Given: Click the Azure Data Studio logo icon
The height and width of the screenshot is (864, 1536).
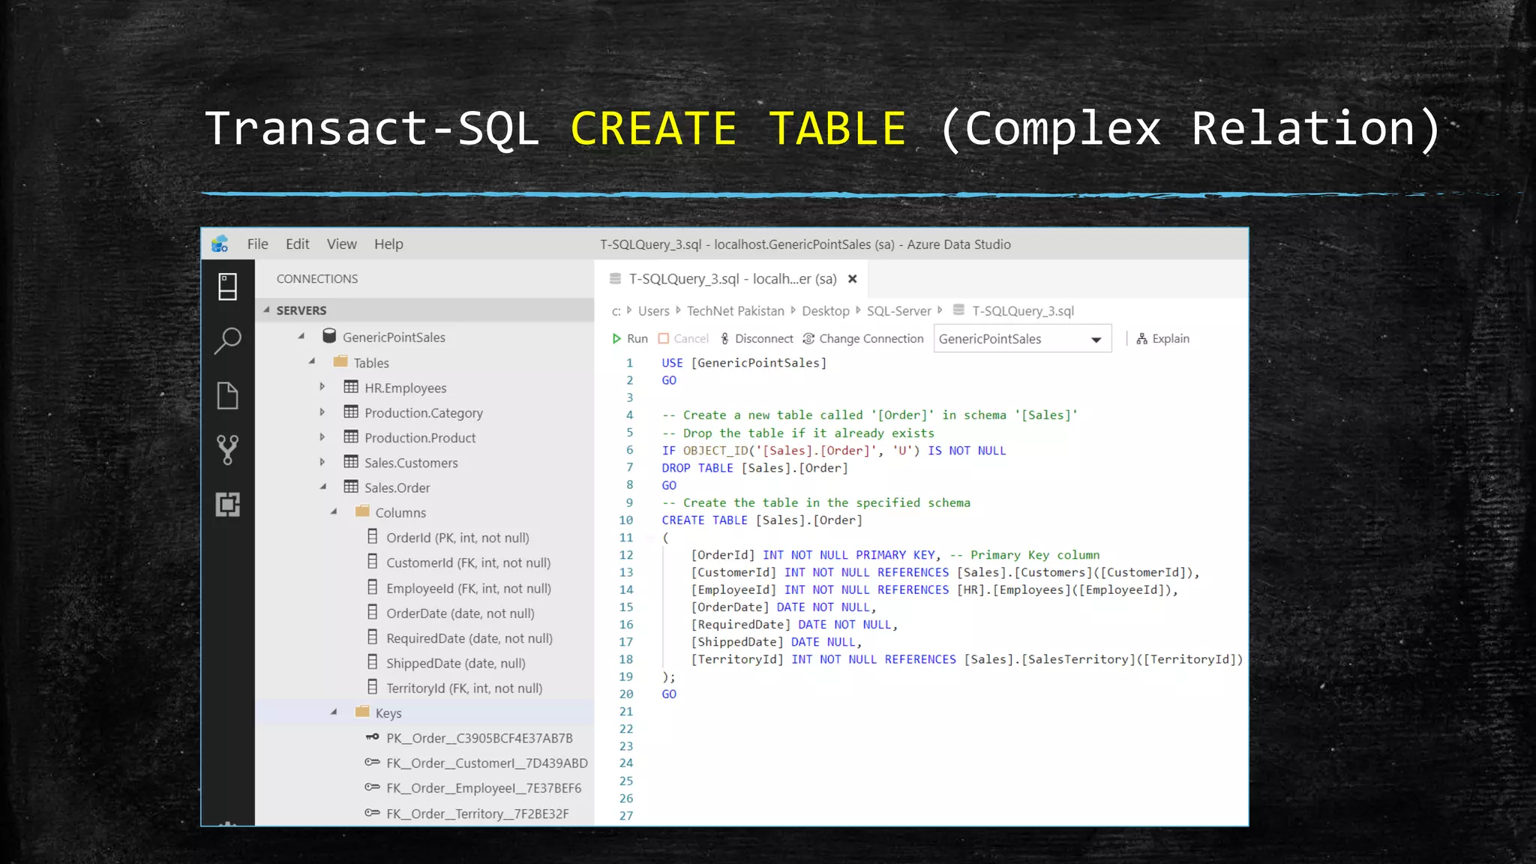Looking at the screenshot, I should (x=220, y=244).
